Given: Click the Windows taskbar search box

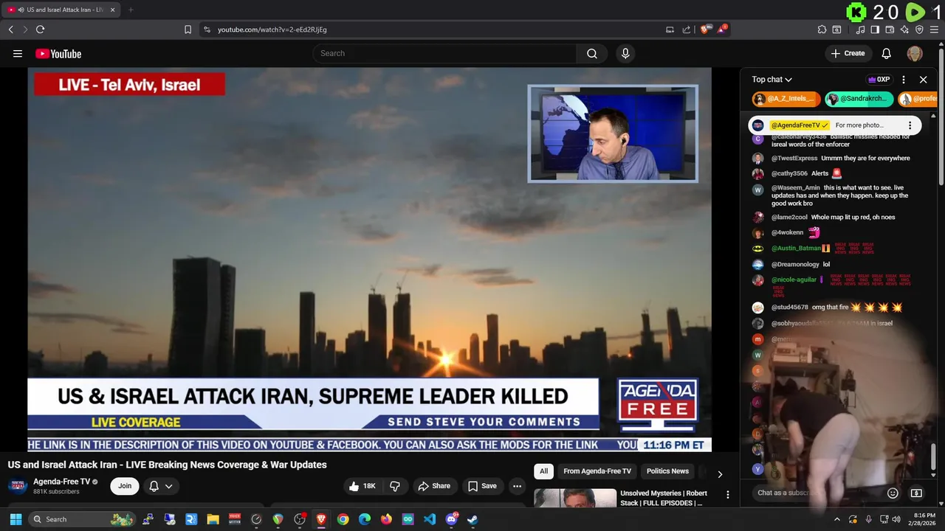Looking at the screenshot, I should (x=83, y=519).
